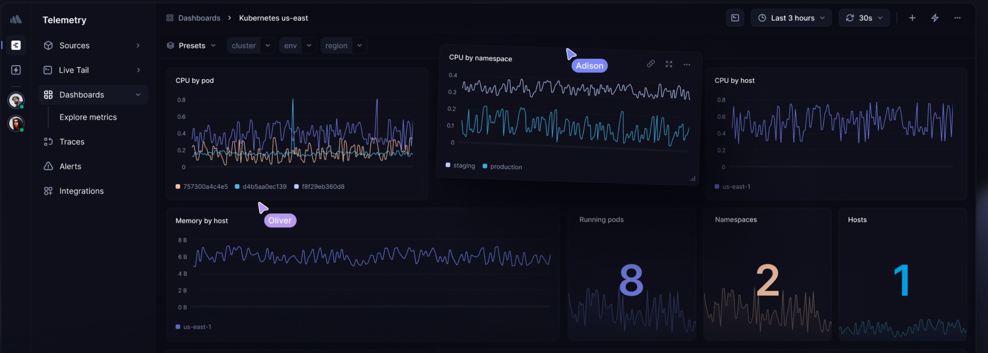Click the clock icon in time range
This screenshot has width=988, height=353.
(762, 18)
